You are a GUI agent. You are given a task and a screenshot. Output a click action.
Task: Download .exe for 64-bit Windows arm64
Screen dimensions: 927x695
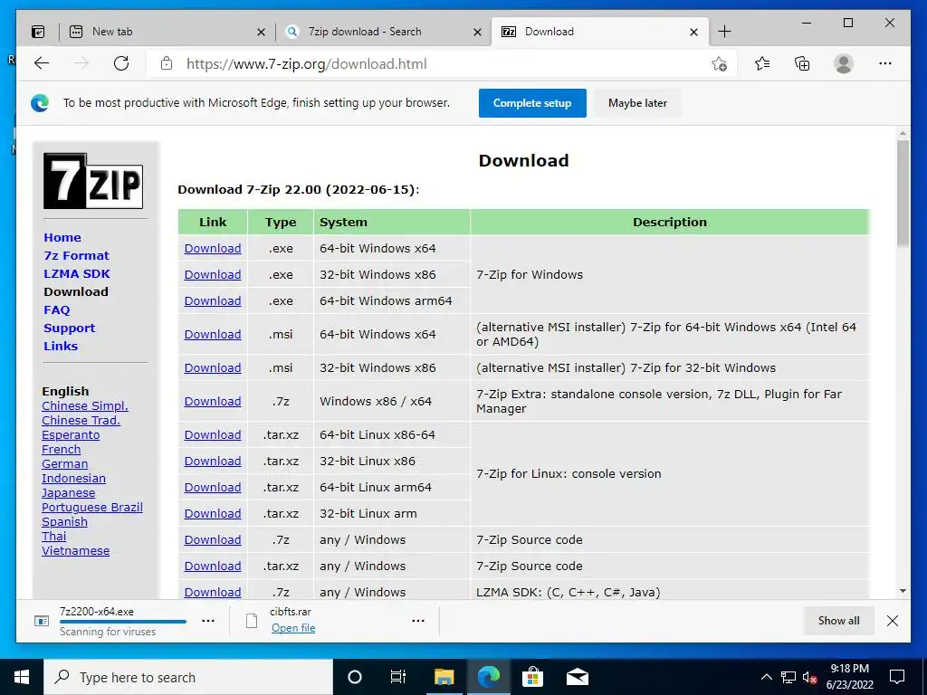(213, 300)
